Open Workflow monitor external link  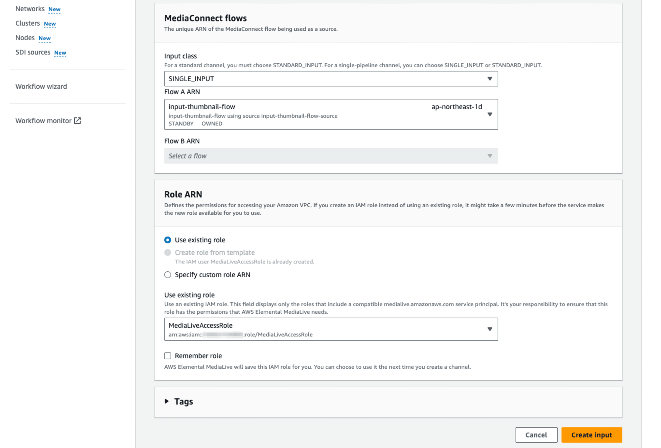coord(48,121)
